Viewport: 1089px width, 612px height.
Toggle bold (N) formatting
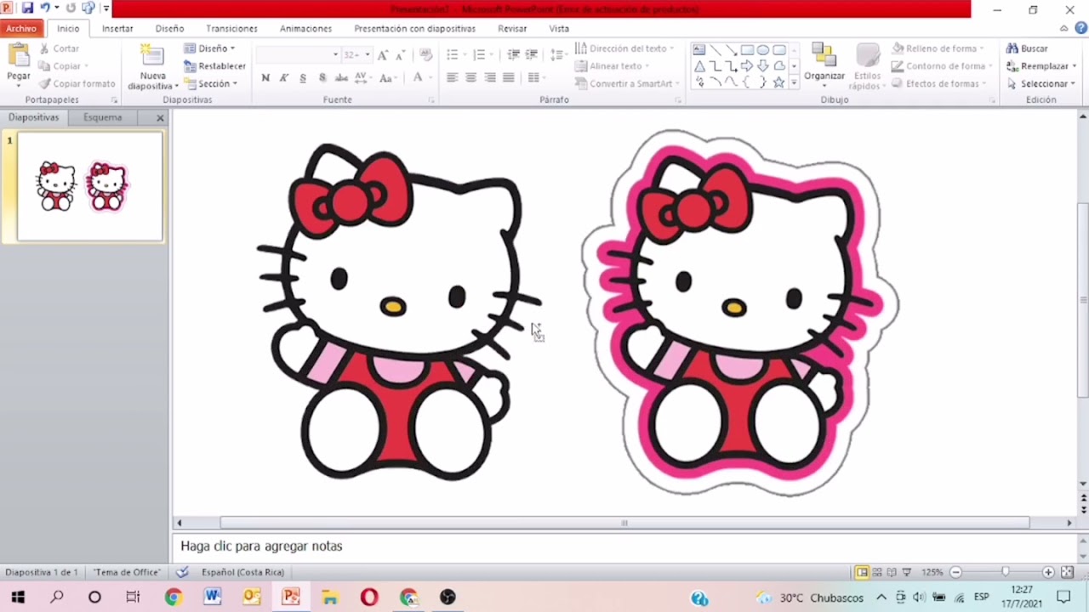(x=265, y=77)
